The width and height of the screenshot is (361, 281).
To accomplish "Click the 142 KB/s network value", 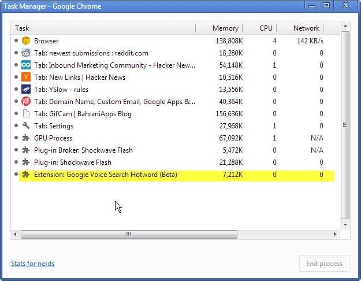I will 310,41.
